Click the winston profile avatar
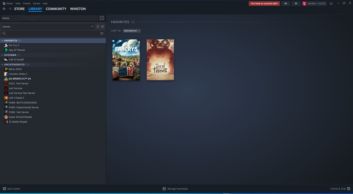This screenshot has width=353, height=194. point(304,4)
